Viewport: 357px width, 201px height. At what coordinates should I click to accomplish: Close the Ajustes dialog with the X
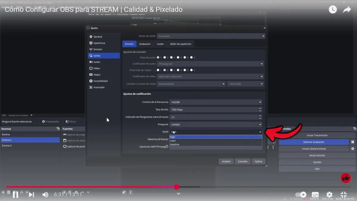click(265, 28)
